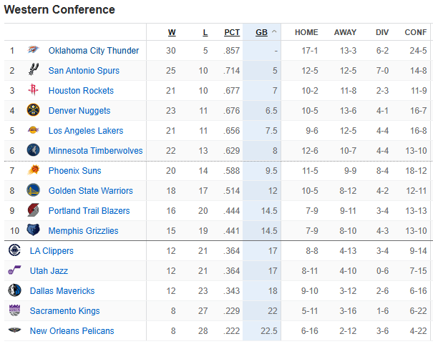Viewport: 433px width, 349px height.
Task: Sort the table by PCT column
Action: point(232,32)
